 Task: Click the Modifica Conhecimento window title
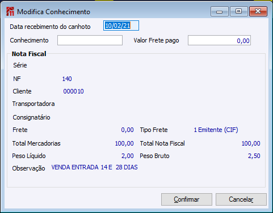tap(53, 12)
